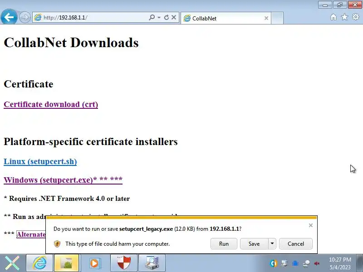Click Run in the download prompt
The image size is (363, 272).
pos(224,244)
